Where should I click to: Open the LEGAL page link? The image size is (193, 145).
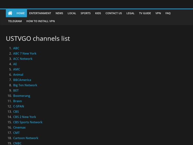(x=130, y=13)
